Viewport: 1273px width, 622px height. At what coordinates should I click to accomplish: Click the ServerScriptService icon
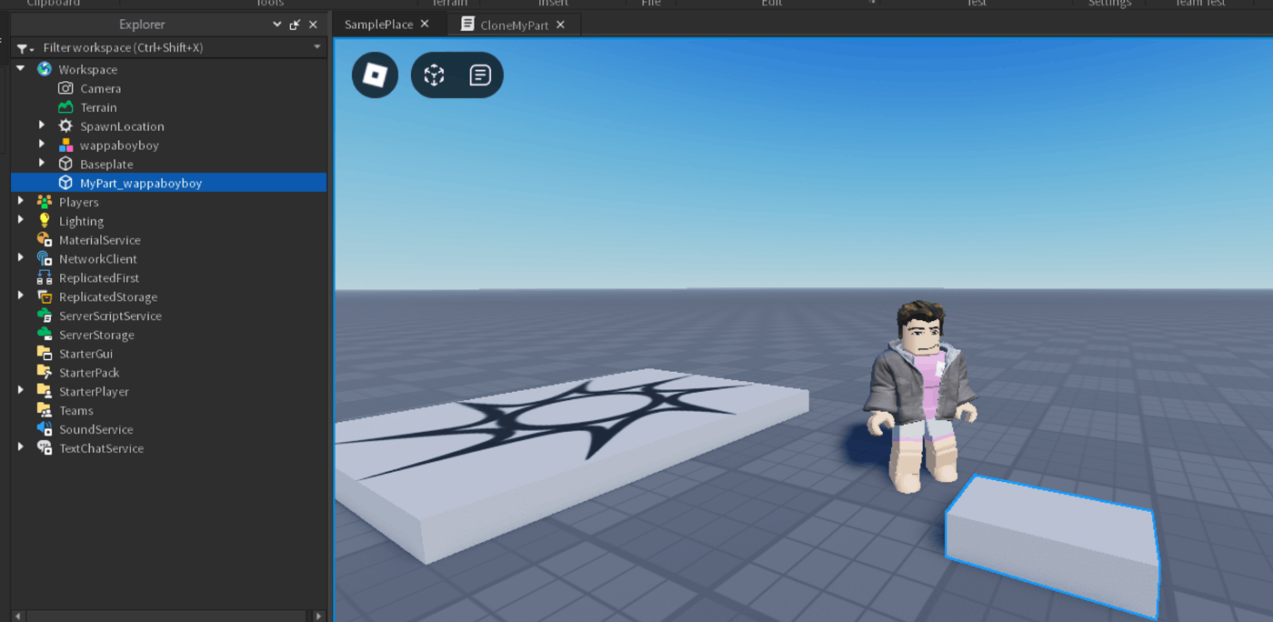(x=44, y=316)
